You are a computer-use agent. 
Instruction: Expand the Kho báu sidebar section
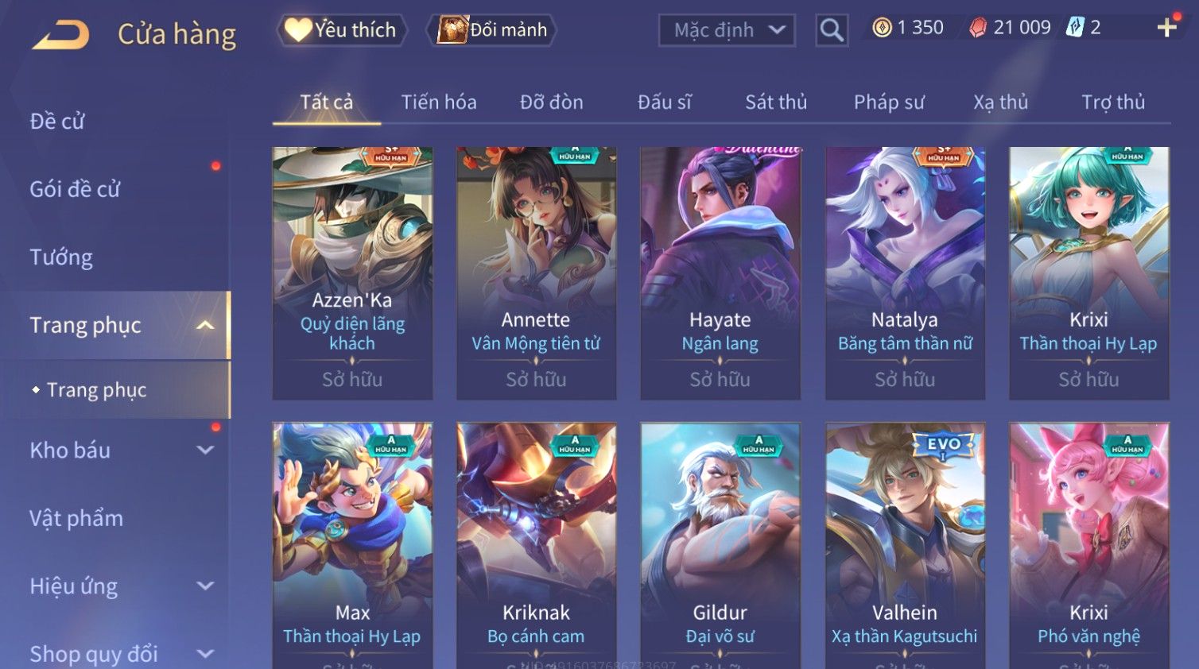click(205, 450)
